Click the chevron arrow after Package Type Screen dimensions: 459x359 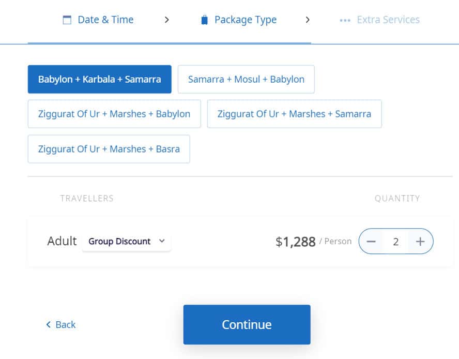[x=308, y=20]
